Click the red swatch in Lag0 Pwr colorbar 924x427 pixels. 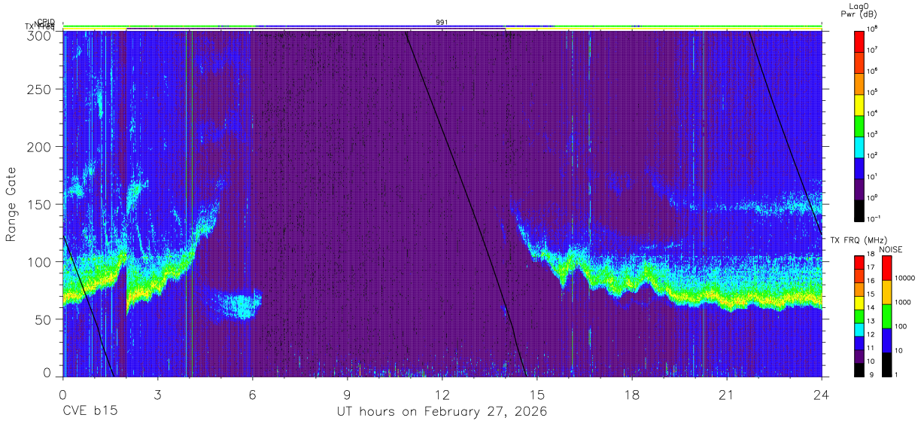(x=859, y=40)
